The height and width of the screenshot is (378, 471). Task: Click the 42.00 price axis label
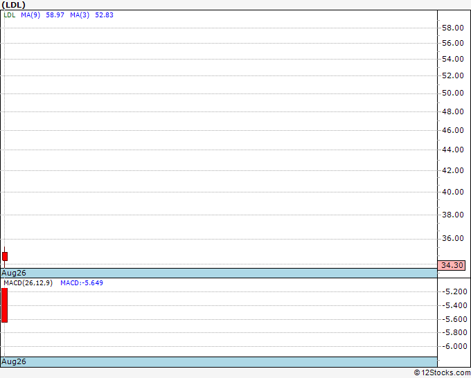[453, 170]
